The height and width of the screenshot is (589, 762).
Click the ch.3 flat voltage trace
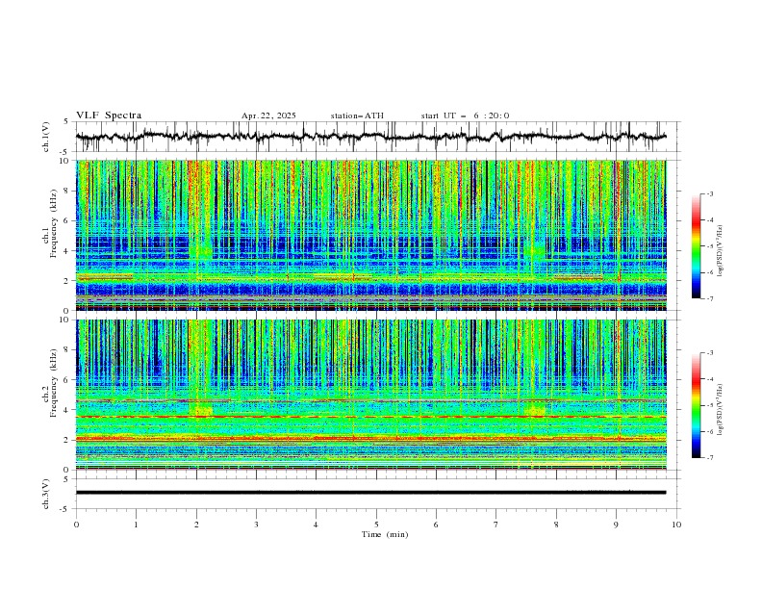370,493
